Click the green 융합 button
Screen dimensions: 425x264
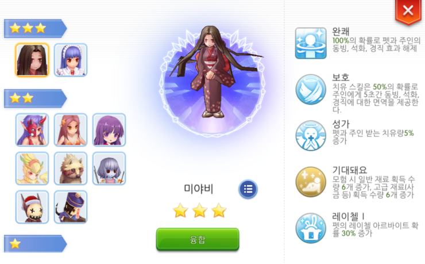pyautogui.click(x=198, y=239)
